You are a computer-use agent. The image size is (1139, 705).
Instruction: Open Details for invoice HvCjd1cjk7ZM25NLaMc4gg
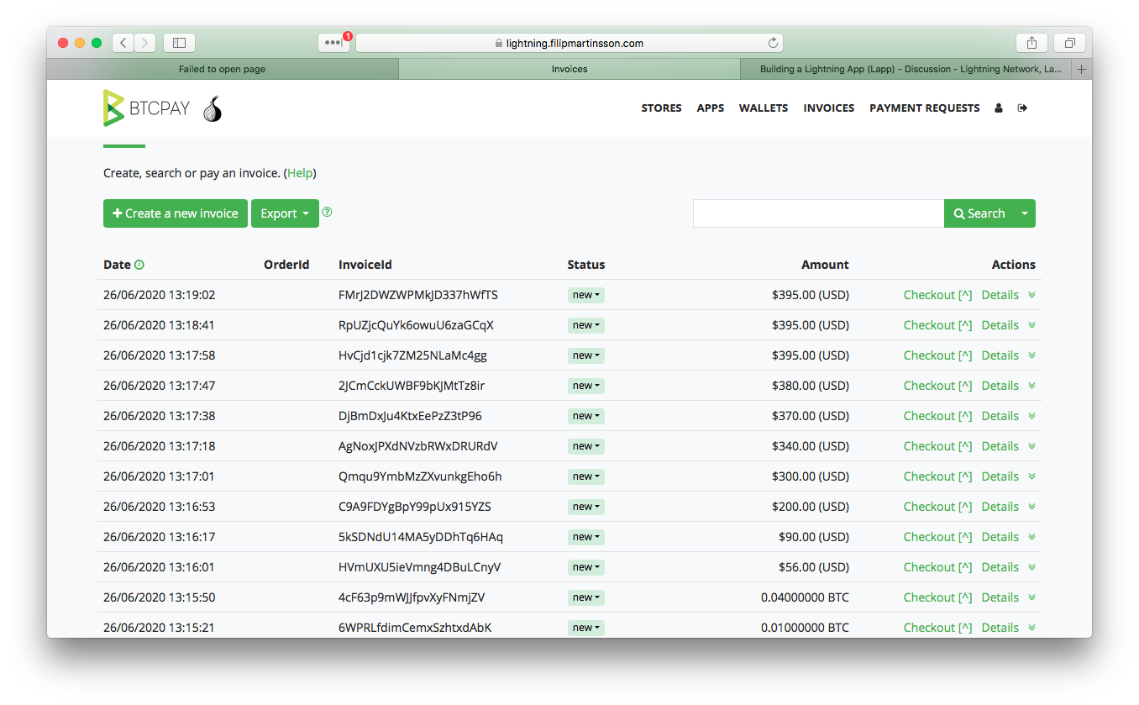(1000, 355)
